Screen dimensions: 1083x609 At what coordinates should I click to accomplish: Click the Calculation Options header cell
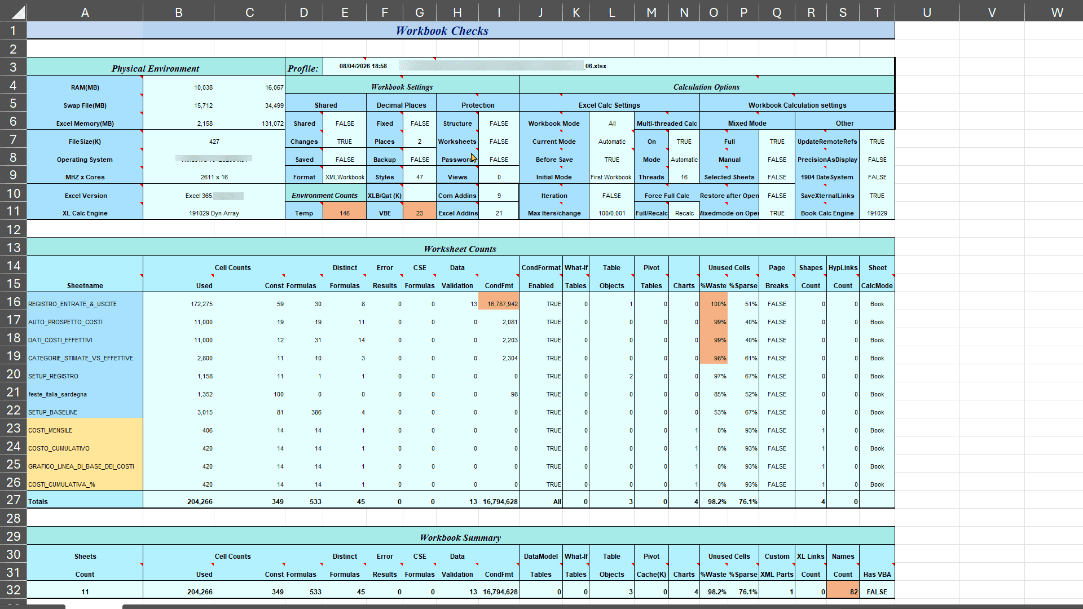pyautogui.click(x=706, y=87)
